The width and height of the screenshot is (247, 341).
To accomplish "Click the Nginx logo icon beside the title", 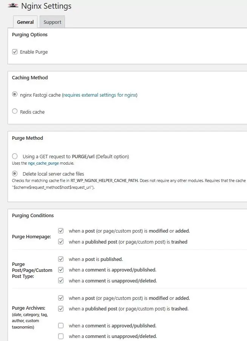I will 13,6.
